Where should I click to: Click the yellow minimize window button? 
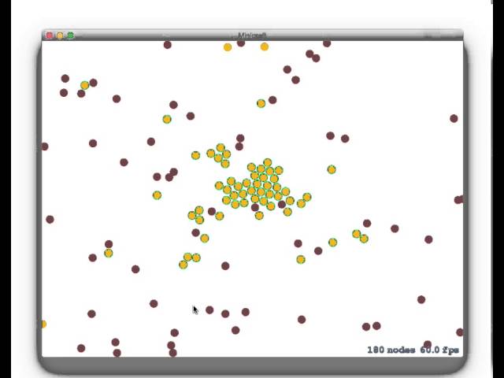click(x=60, y=35)
